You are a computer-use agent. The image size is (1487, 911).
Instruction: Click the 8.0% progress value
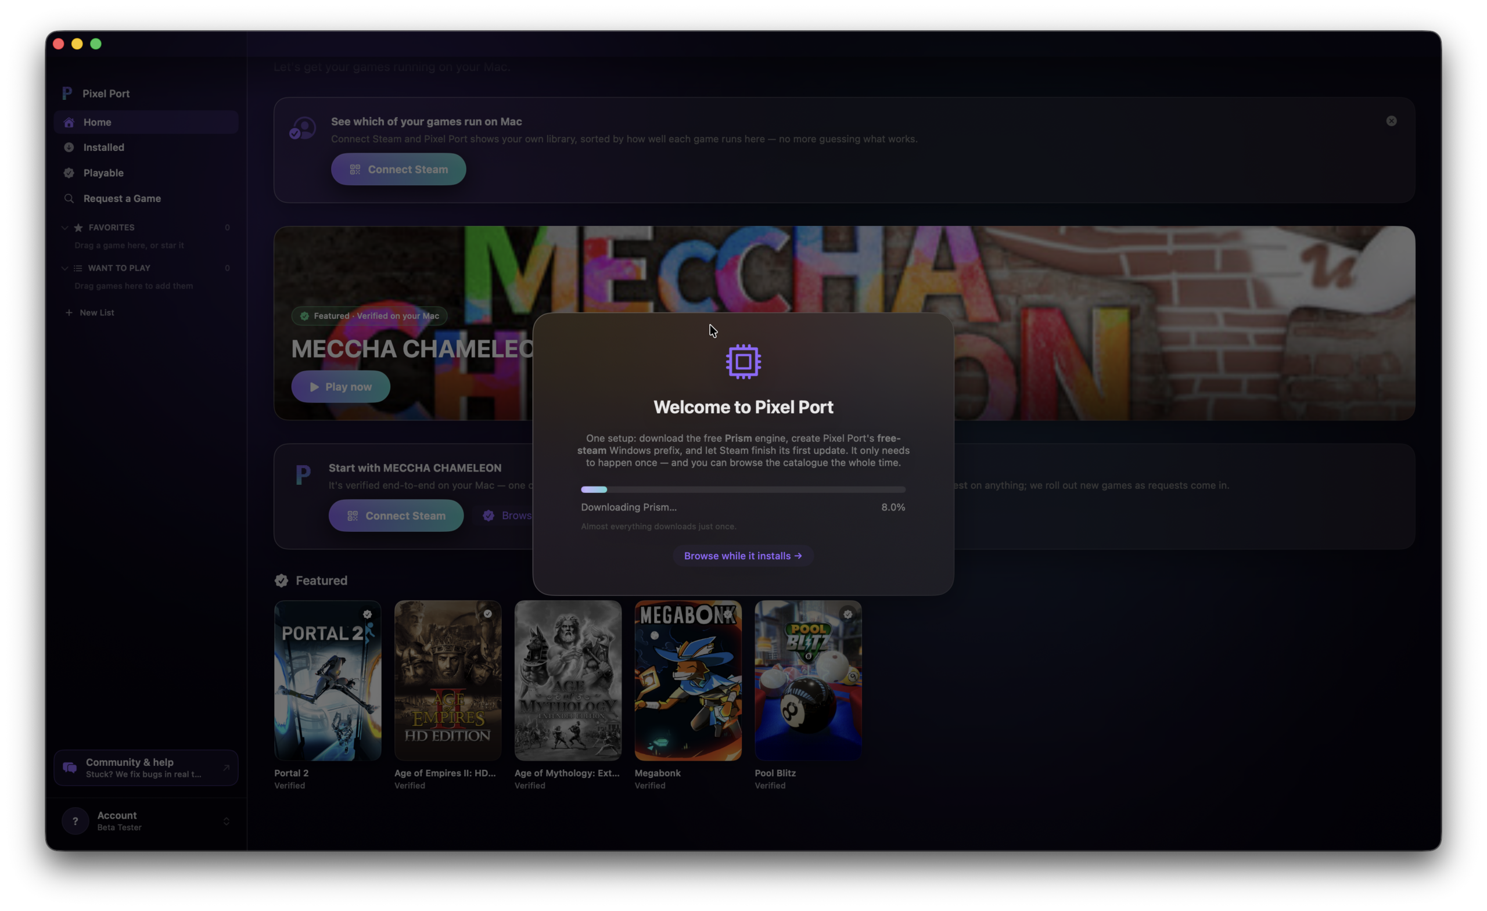point(893,507)
